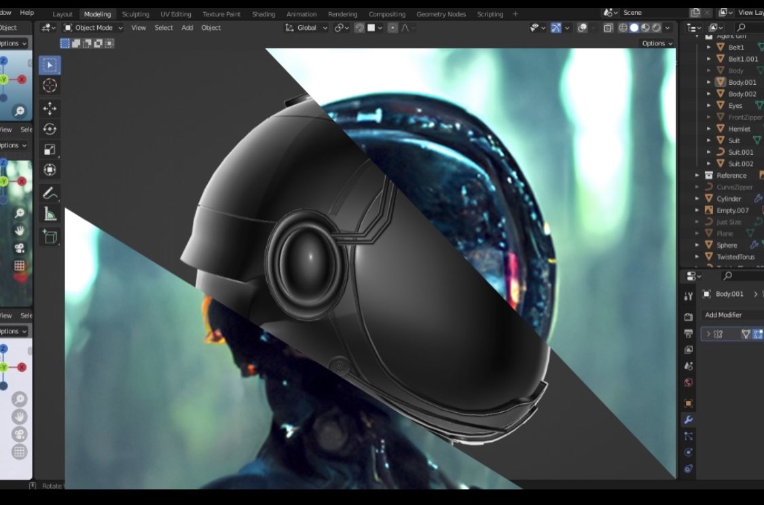Open the Modifiers wrench properties tab

click(x=688, y=419)
